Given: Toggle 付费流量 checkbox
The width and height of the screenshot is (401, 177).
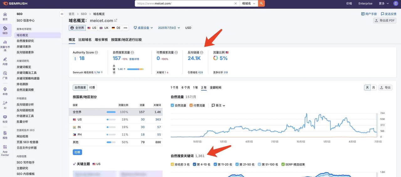Looking at the screenshot, I should coord(191,105).
